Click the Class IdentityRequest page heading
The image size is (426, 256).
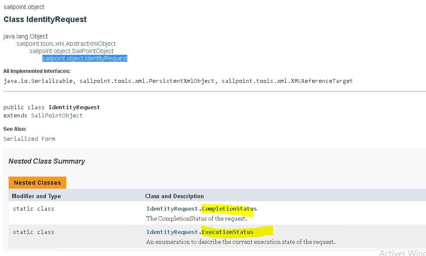[45, 19]
